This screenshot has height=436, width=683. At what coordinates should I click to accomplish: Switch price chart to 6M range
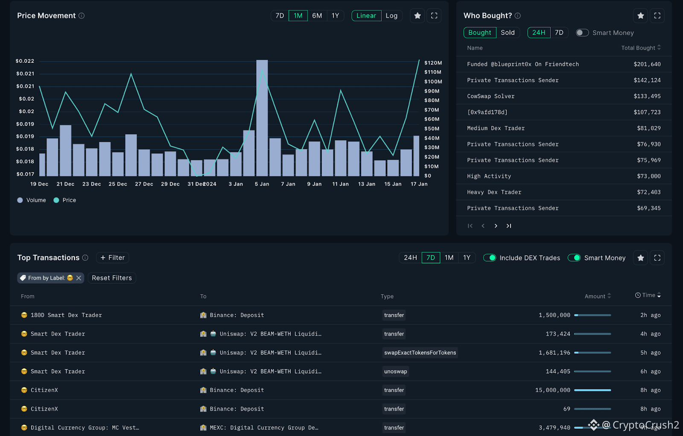pyautogui.click(x=317, y=16)
